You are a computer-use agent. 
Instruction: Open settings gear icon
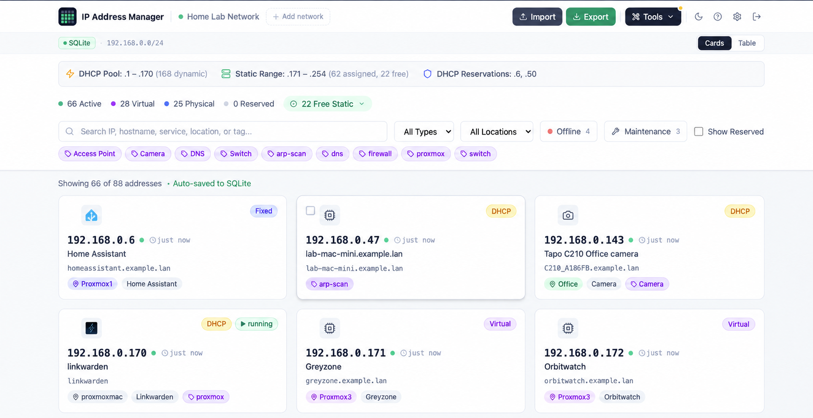coord(737,17)
